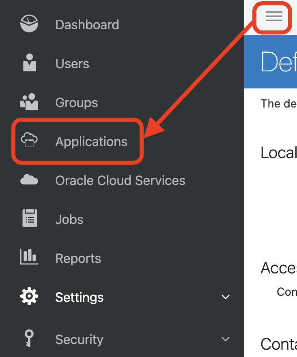Click the Reports bar chart icon
This screenshot has height=357, width=297.
coord(29,257)
